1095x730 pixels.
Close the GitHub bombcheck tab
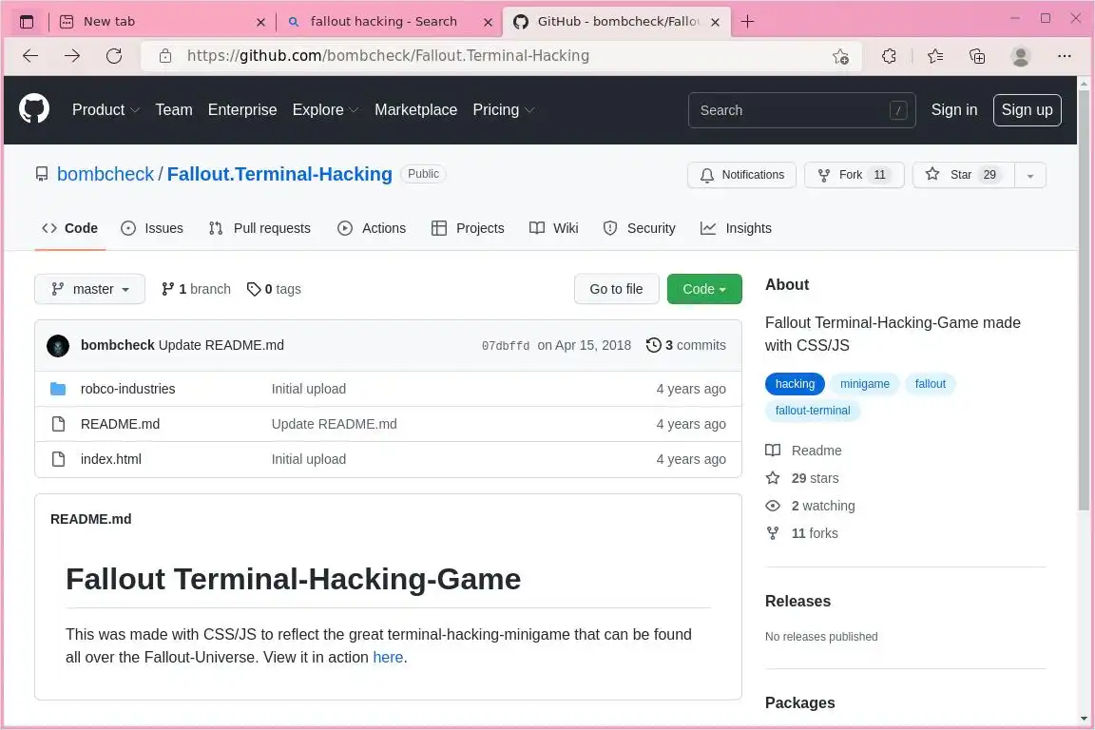(715, 23)
